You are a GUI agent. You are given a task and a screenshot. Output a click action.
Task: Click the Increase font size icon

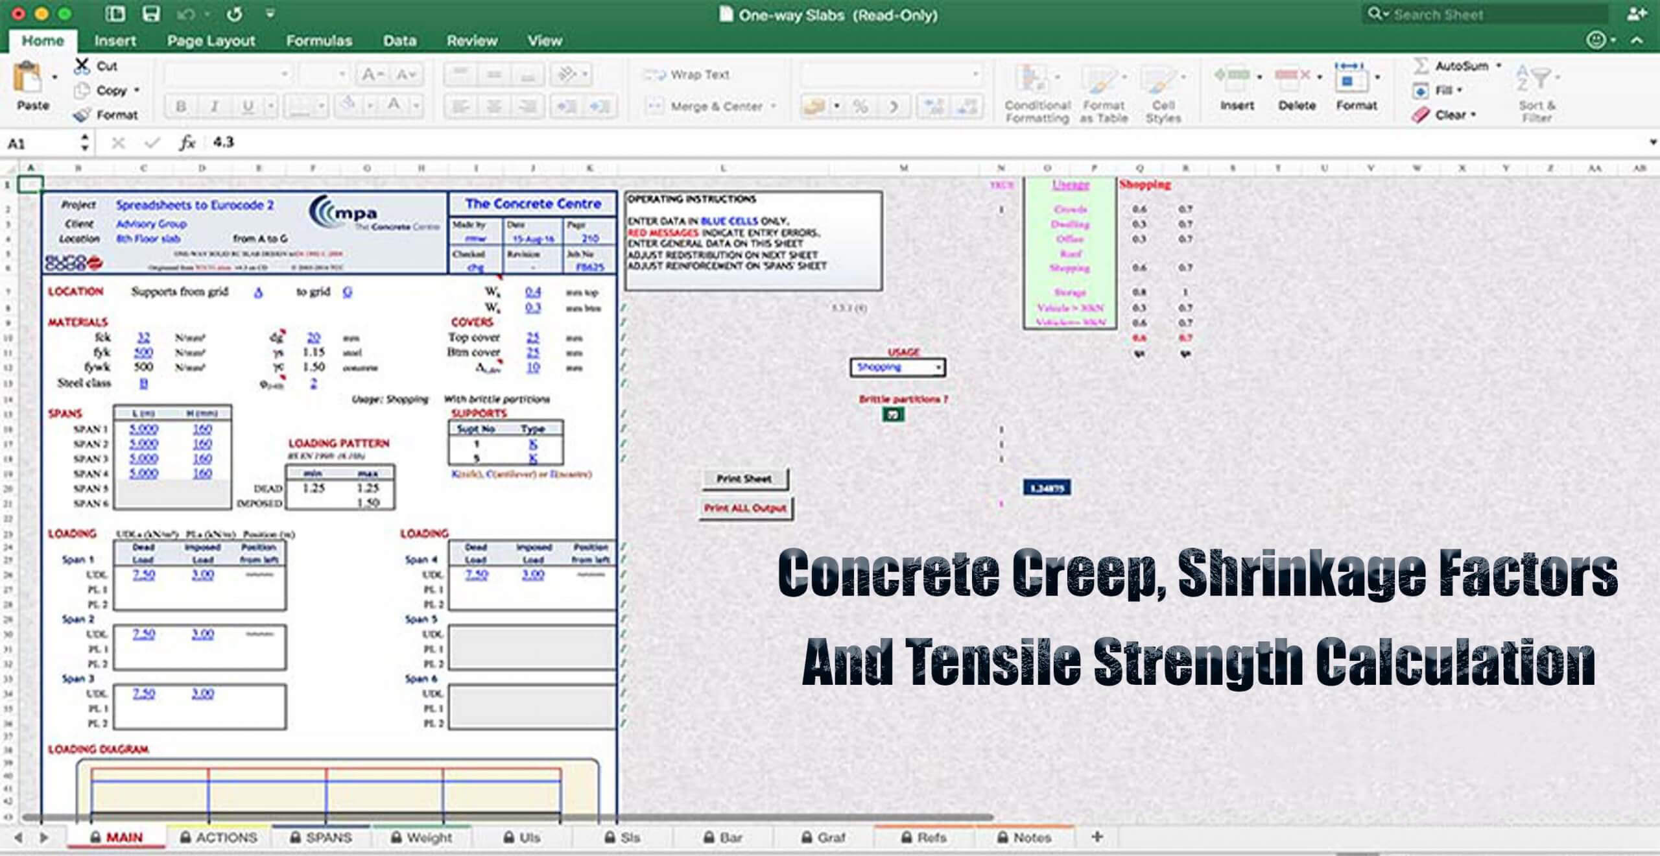click(372, 75)
